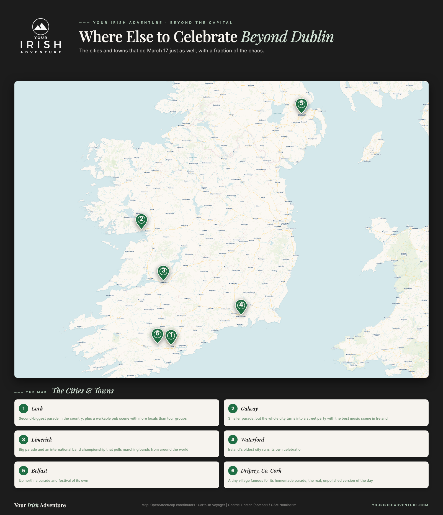Click the KILKENNY label on the map
443x515 pixels.
click(x=234, y=283)
